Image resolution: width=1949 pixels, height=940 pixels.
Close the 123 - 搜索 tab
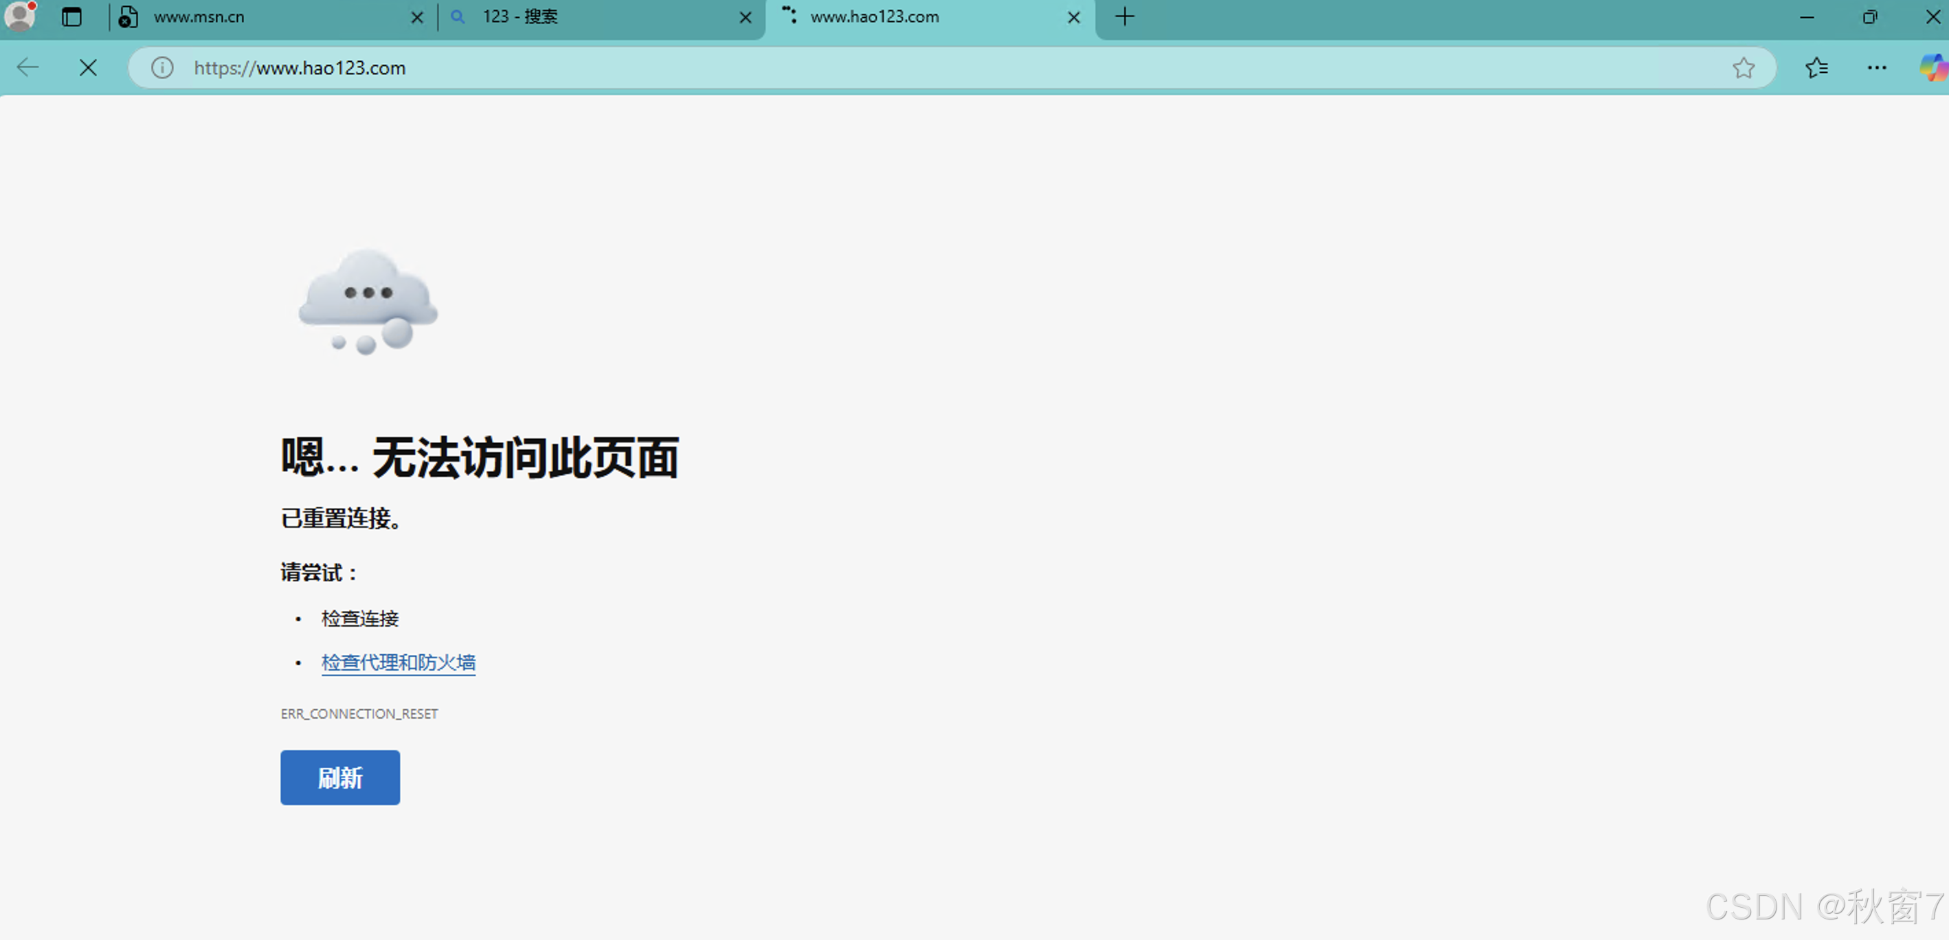[745, 17]
